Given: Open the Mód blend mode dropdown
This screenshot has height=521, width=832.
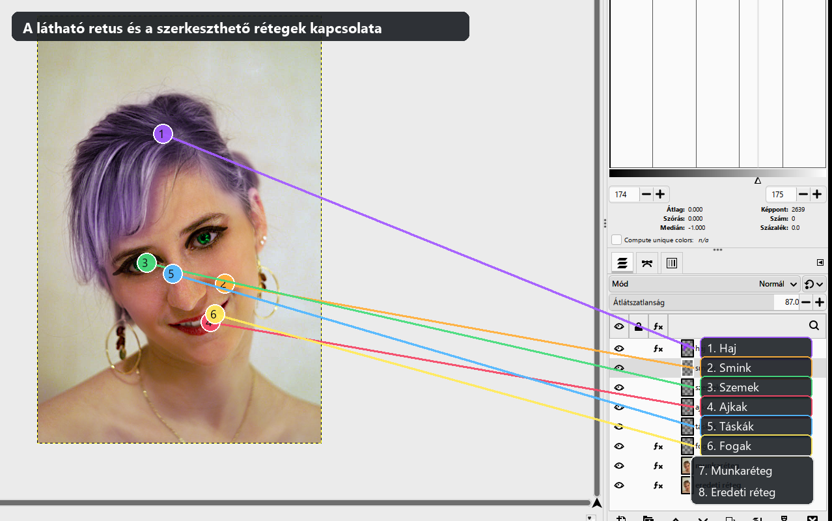Looking at the screenshot, I should (x=705, y=284).
